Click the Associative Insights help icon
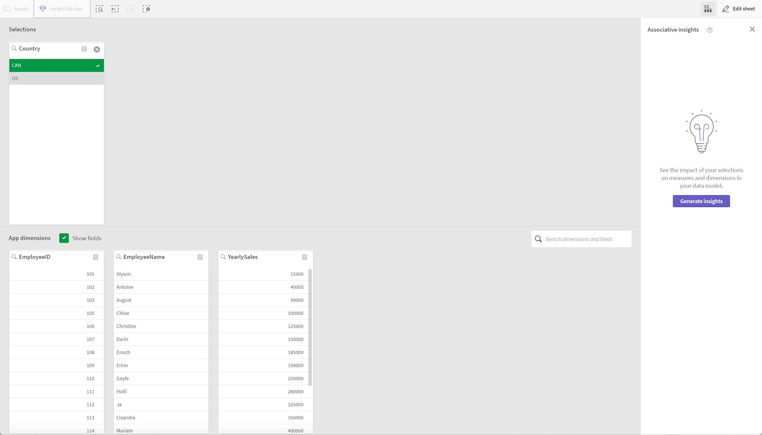762x435 pixels. click(709, 29)
